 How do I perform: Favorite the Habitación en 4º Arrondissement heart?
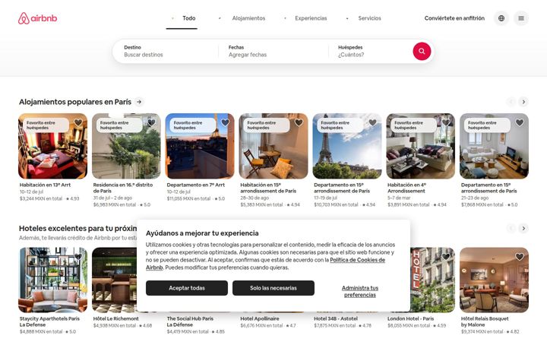tap(446, 122)
